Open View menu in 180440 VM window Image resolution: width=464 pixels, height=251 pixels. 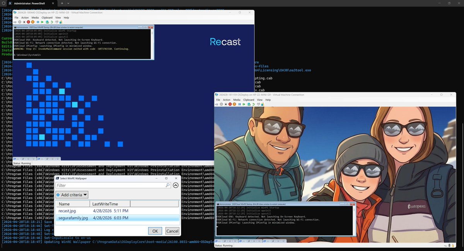coord(58,17)
